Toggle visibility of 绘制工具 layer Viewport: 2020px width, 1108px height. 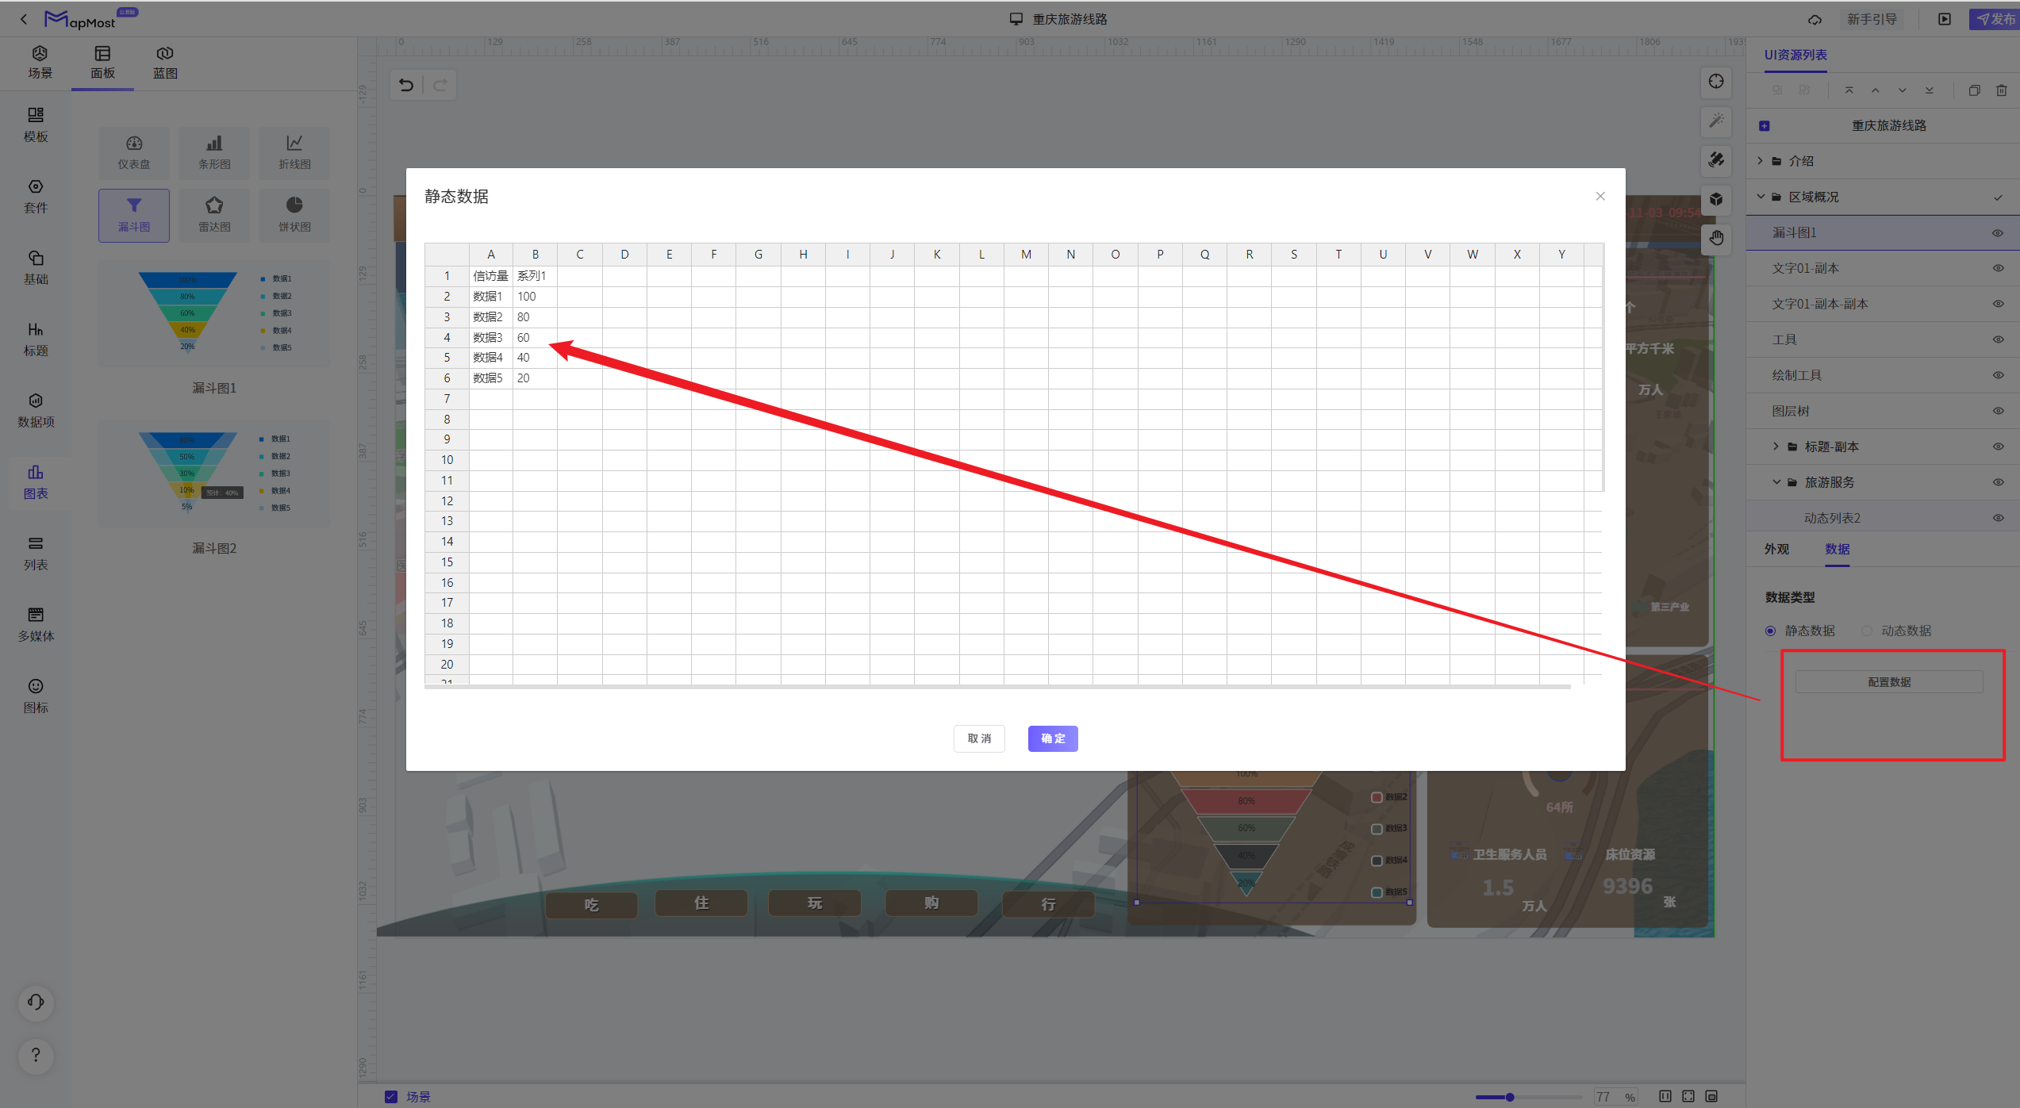coord(1999,375)
